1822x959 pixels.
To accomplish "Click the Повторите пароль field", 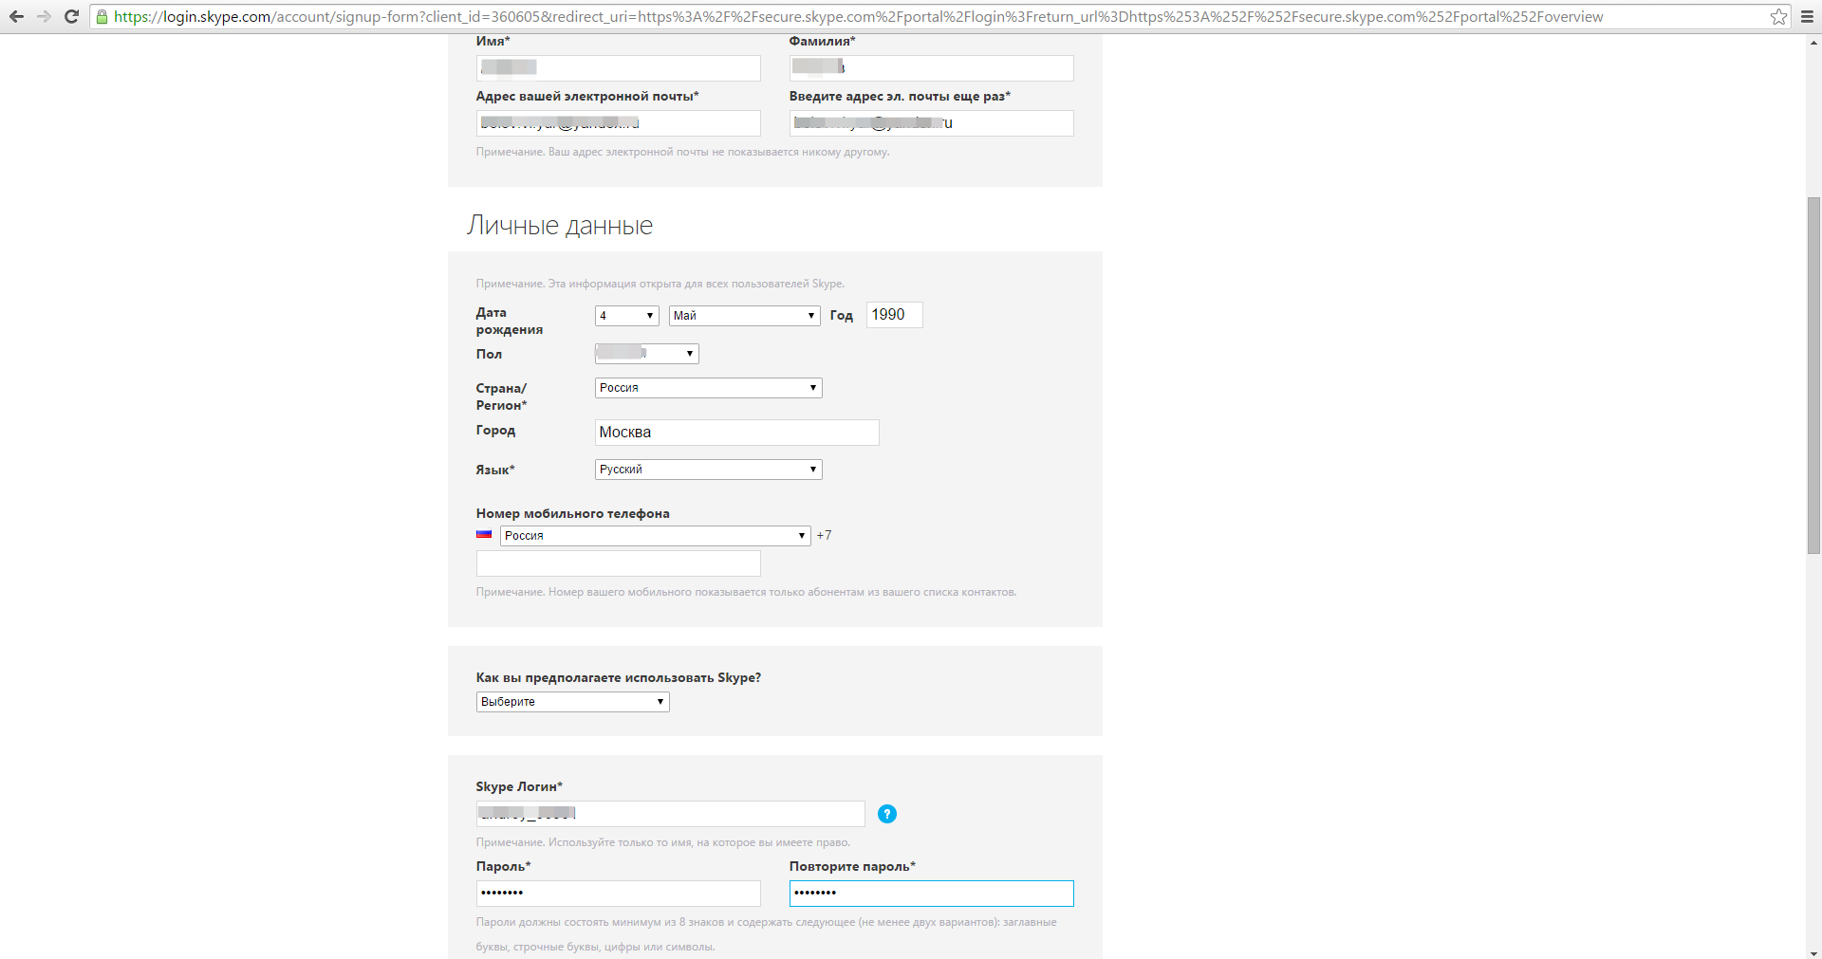I will 931,894.
